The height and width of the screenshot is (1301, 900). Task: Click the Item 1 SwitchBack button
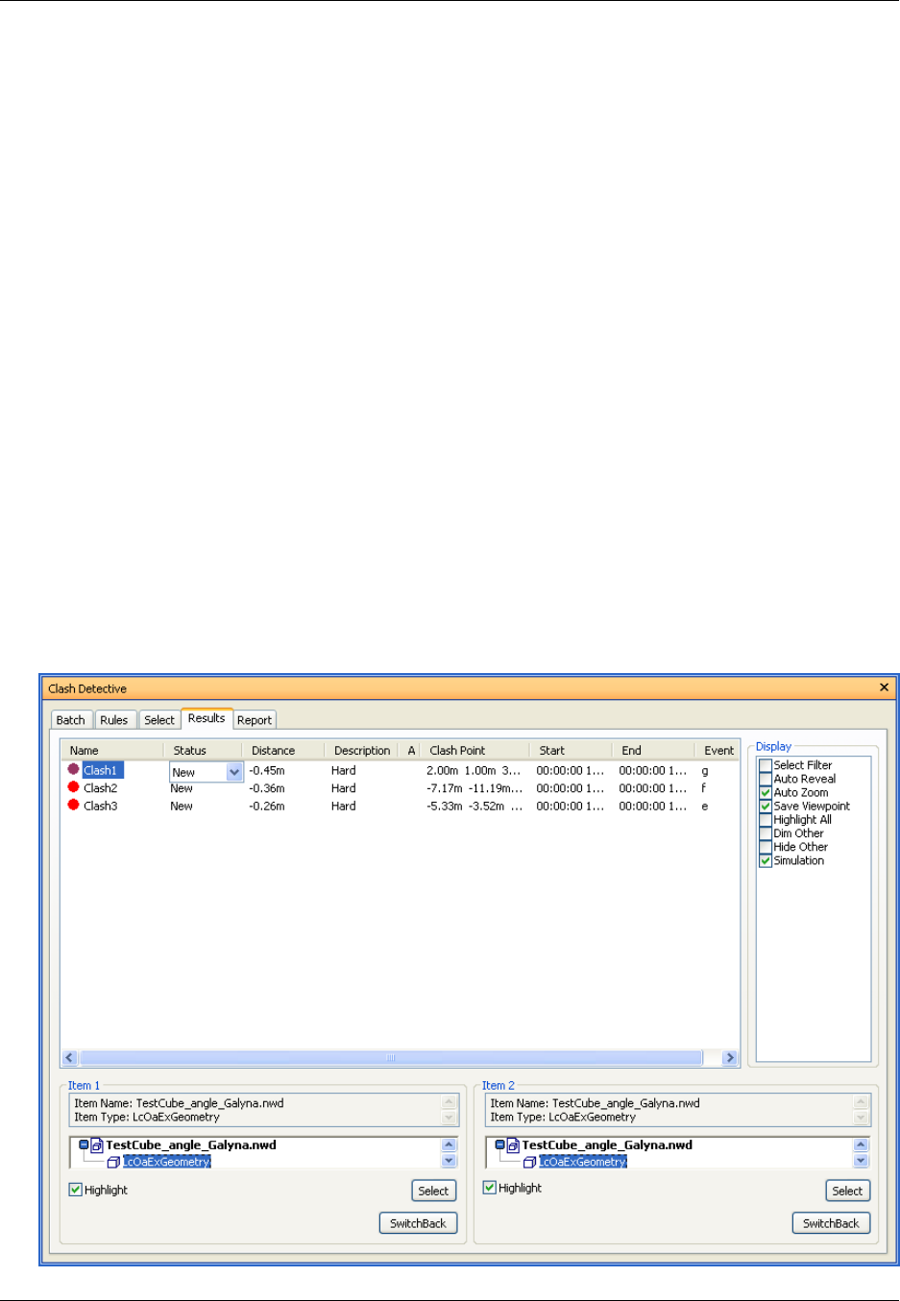pyautogui.click(x=418, y=1223)
